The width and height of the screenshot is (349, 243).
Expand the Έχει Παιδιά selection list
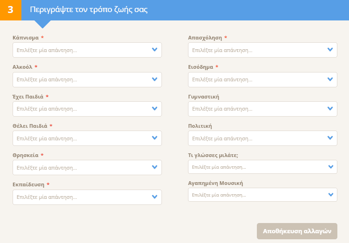coord(87,109)
